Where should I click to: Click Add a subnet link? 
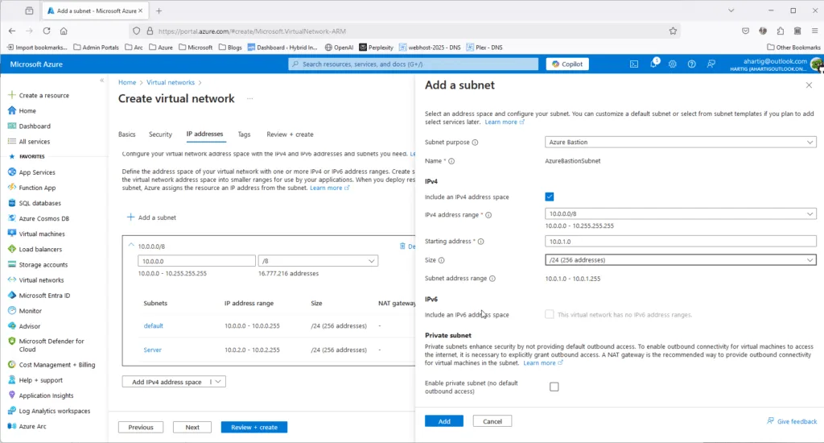151,217
